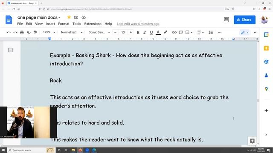The image size is (273, 153).
Task: Open line spacing options
Action: coord(210,32)
